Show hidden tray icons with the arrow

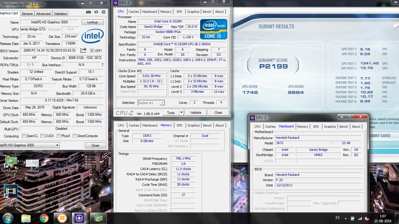tap(346, 218)
